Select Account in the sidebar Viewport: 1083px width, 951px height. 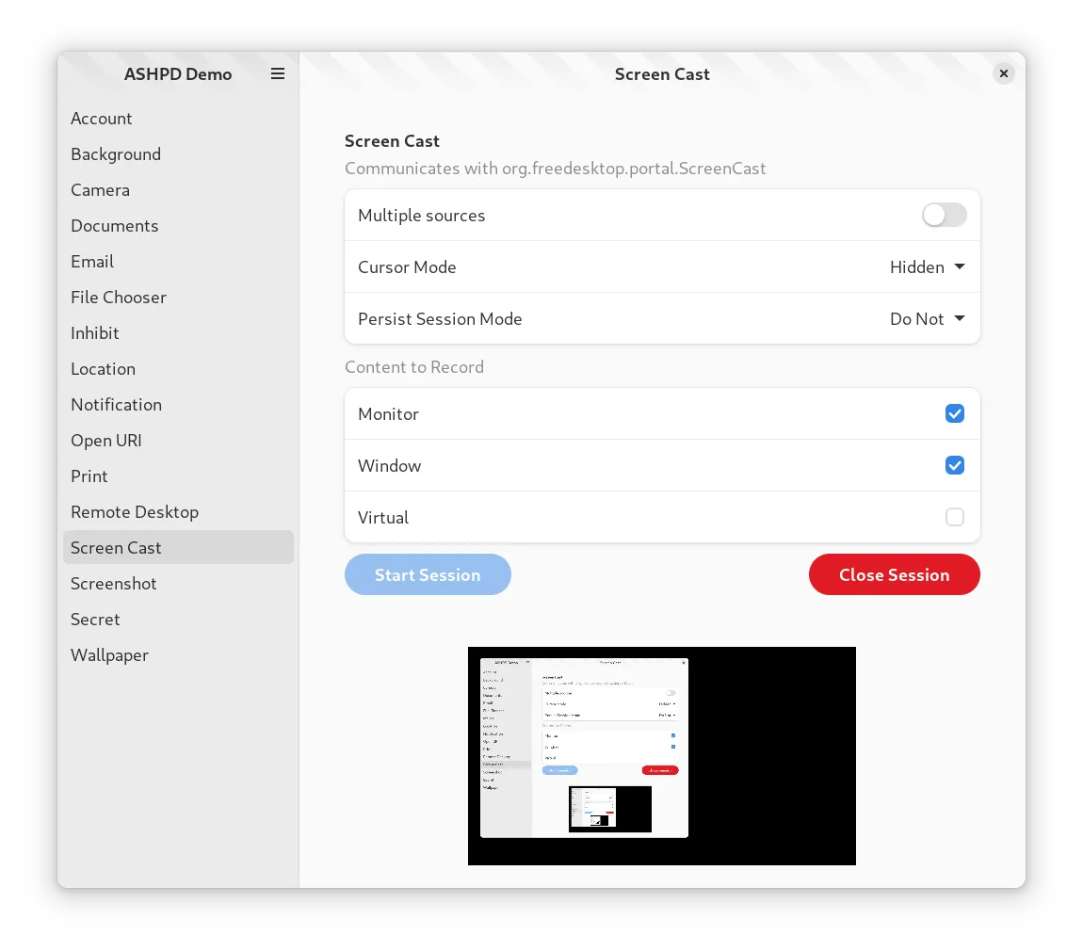coord(102,119)
